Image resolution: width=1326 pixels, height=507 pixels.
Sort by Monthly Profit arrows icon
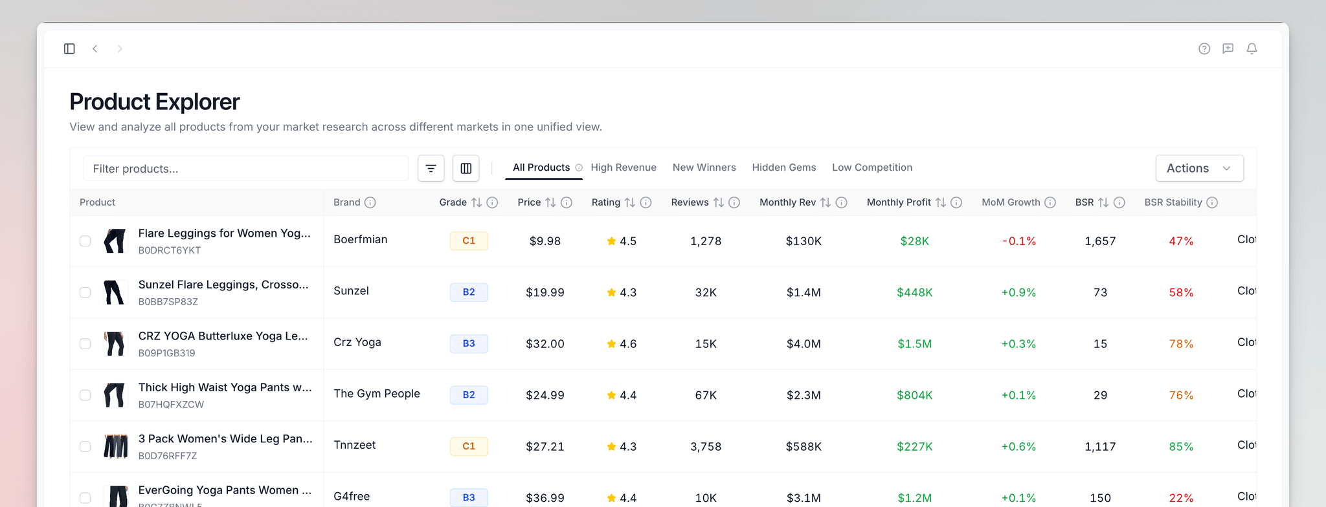pos(941,202)
